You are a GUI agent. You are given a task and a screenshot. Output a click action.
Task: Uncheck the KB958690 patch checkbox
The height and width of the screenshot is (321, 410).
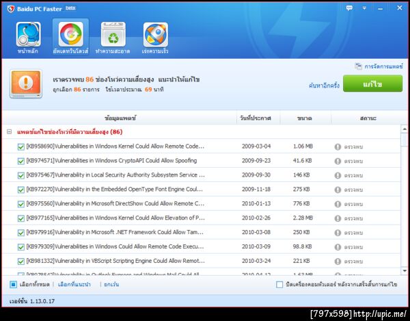pyautogui.click(x=21, y=146)
